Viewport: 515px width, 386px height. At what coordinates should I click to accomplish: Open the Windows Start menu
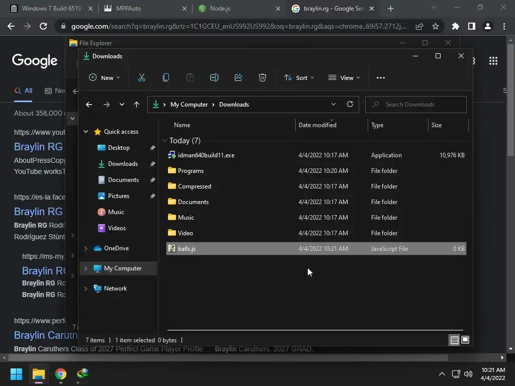point(16,374)
